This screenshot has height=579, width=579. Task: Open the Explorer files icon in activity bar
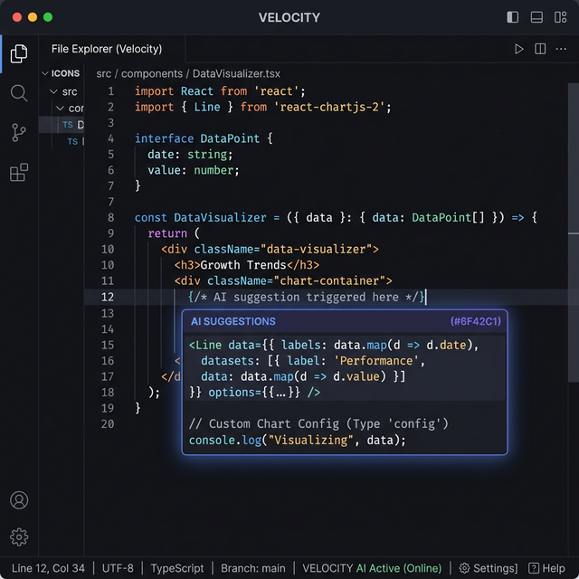19,53
